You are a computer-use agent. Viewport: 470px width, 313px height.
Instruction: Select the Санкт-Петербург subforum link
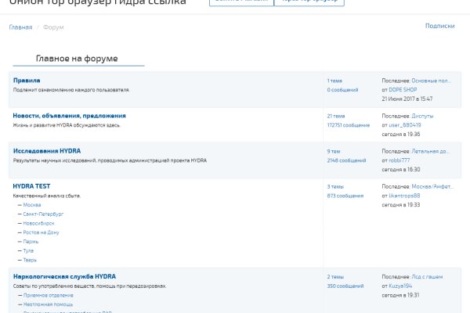43,214
